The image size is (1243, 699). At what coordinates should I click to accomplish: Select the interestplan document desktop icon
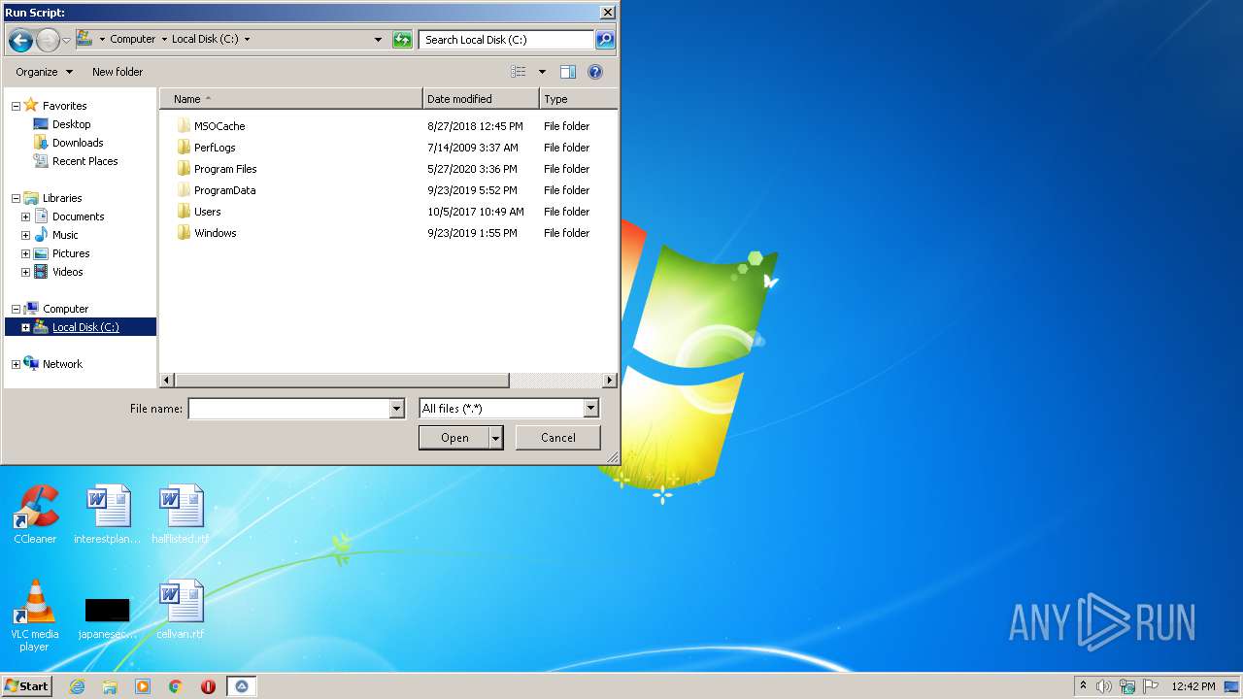pyautogui.click(x=108, y=515)
